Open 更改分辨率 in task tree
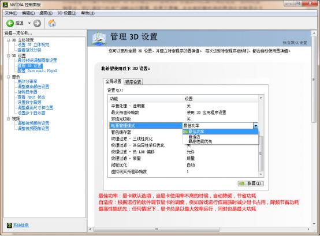This screenshot has width=320, height=236. tap(27, 81)
